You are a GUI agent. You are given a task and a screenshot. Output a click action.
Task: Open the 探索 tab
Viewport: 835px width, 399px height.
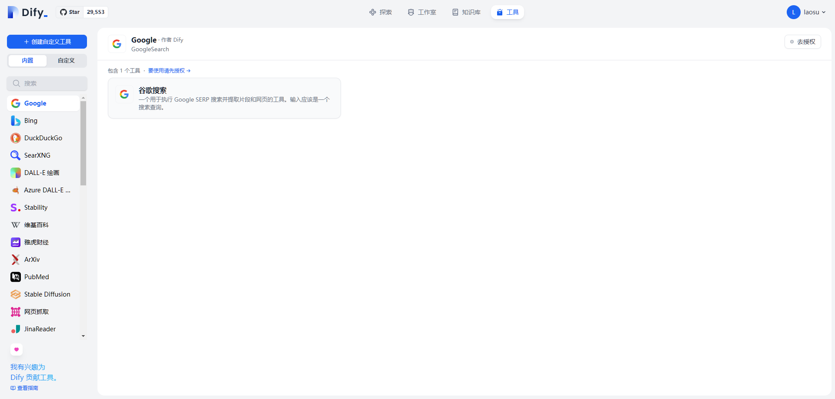tap(381, 12)
